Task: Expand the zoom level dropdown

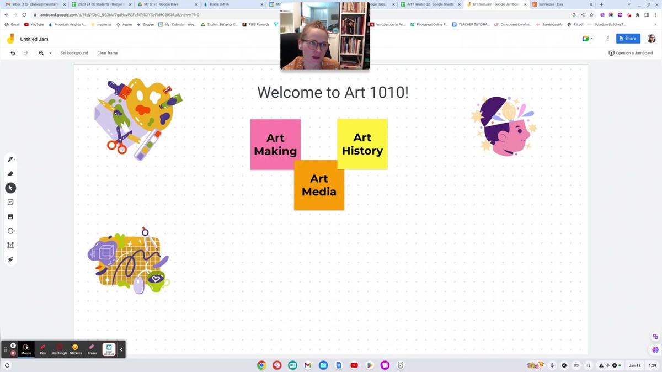Action: click(x=50, y=53)
